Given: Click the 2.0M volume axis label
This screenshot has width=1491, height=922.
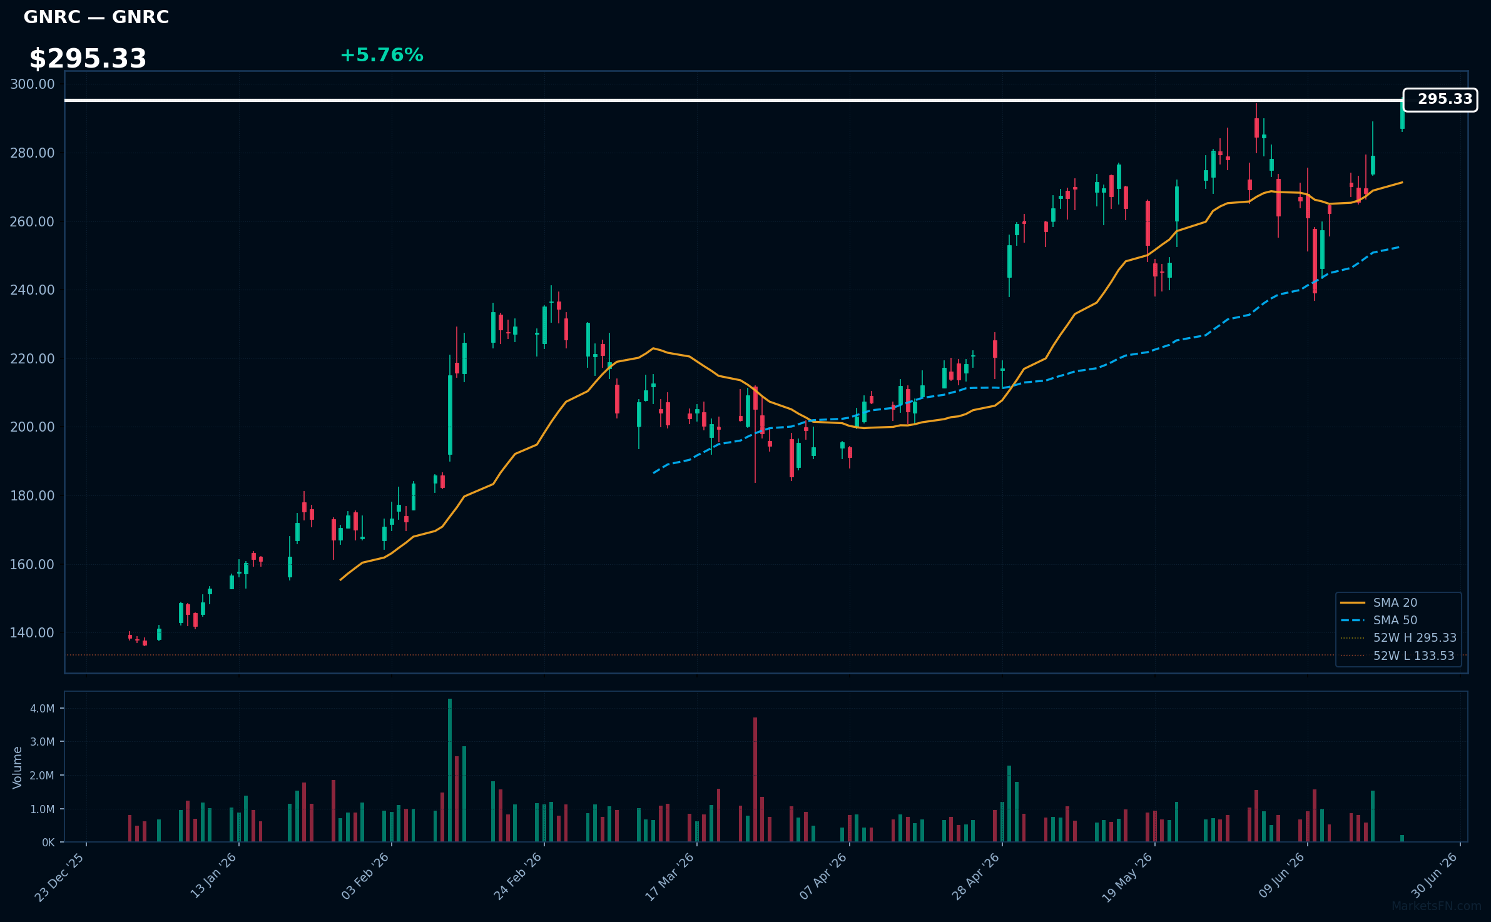Looking at the screenshot, I should click(43, 776).
